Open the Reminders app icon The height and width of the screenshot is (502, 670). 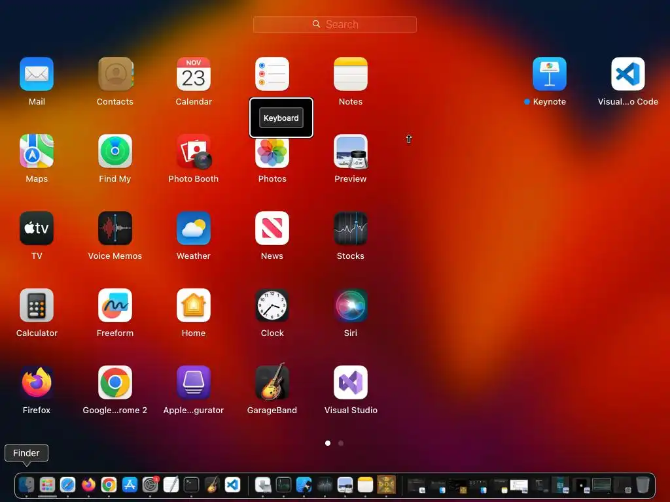[x=272, y=74]
